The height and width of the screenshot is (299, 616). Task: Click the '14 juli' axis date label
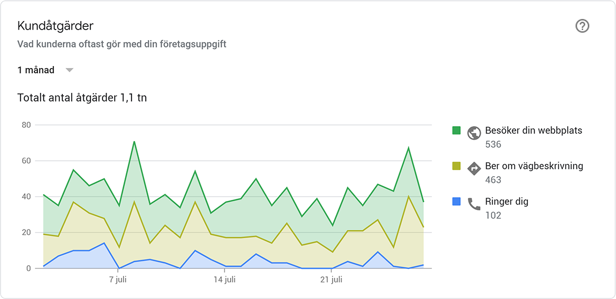(x=225, y=280)
